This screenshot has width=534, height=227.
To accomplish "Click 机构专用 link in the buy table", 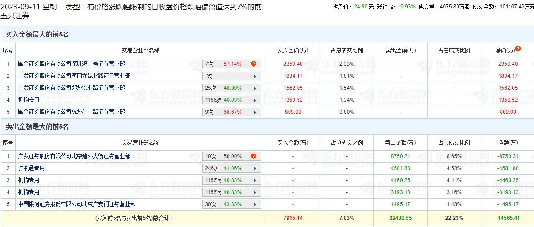I will (x=29, y=100).
